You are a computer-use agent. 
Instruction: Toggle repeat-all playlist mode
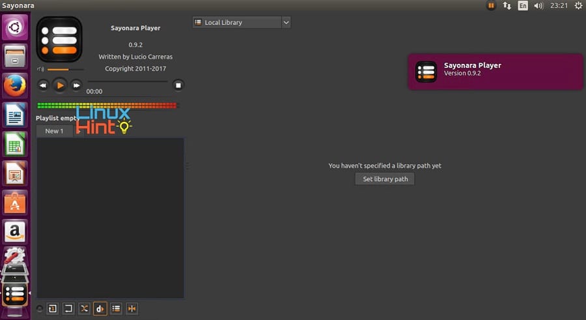click(x=68, y=308)
